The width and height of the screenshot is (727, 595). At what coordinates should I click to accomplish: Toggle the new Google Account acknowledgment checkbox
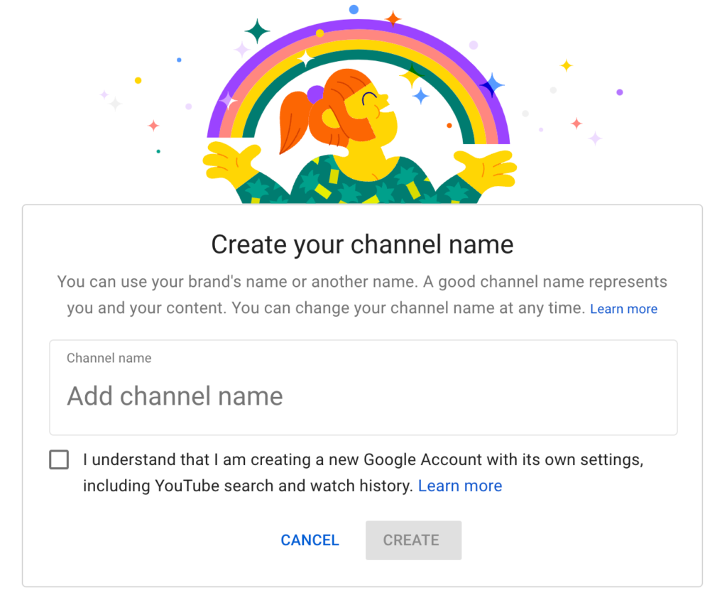(x=59, y=459)
